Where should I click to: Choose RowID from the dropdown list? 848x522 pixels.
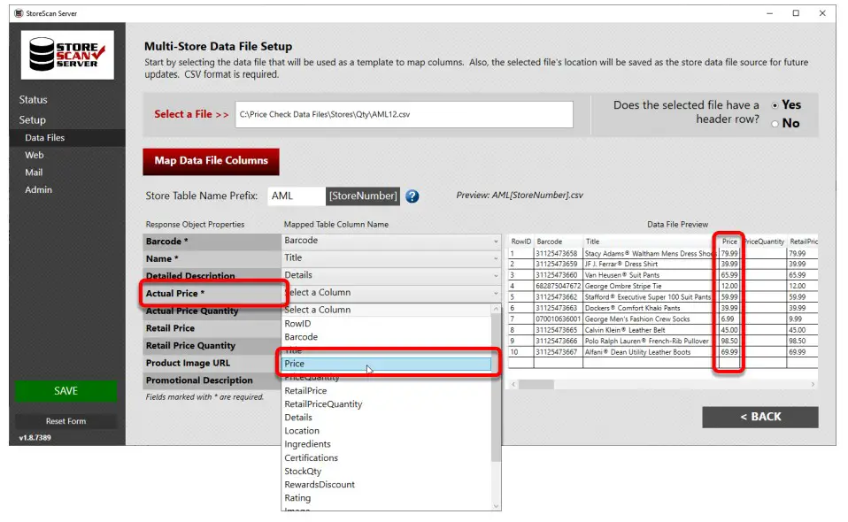coord(387,324)
